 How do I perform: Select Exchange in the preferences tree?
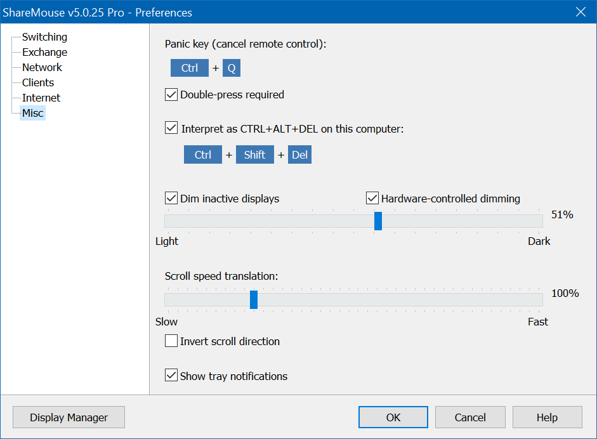44,52
